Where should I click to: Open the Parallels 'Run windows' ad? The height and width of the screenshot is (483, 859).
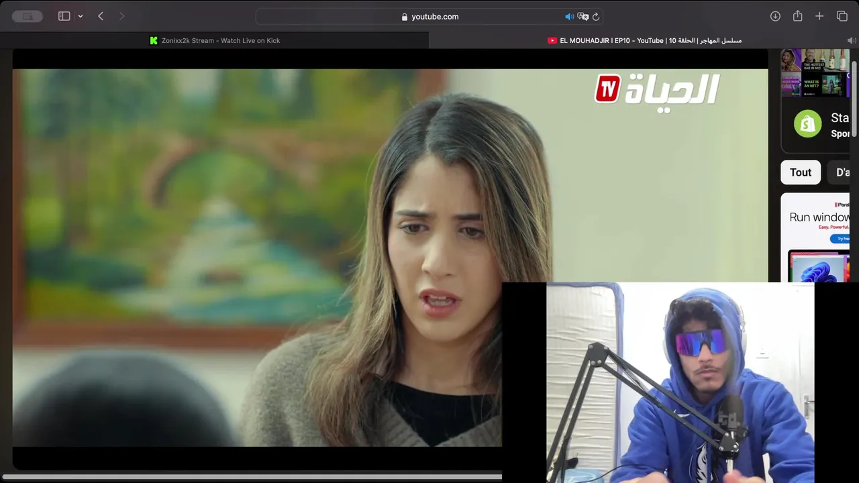(x=815, y=238)
